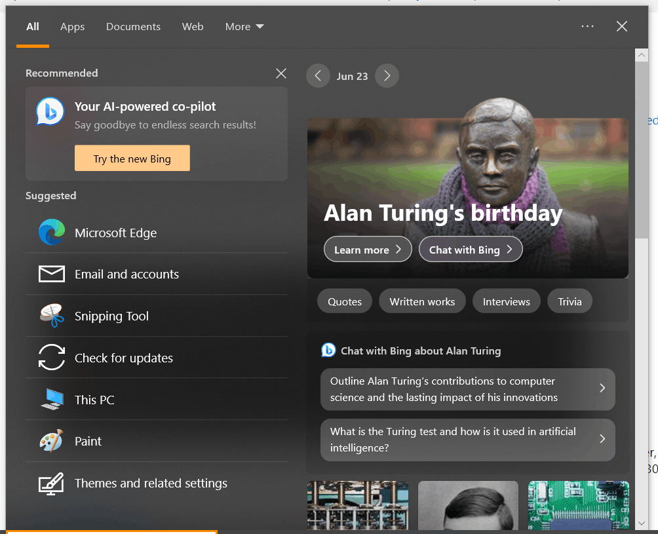Screen dimensions: 658x534
Task: Switch to the Documents tab
Action: click(133, 27)
